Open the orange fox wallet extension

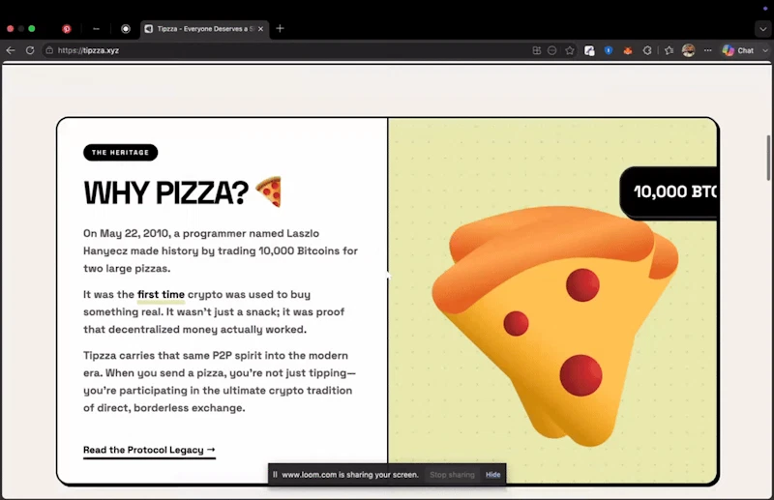pos(628,50)
